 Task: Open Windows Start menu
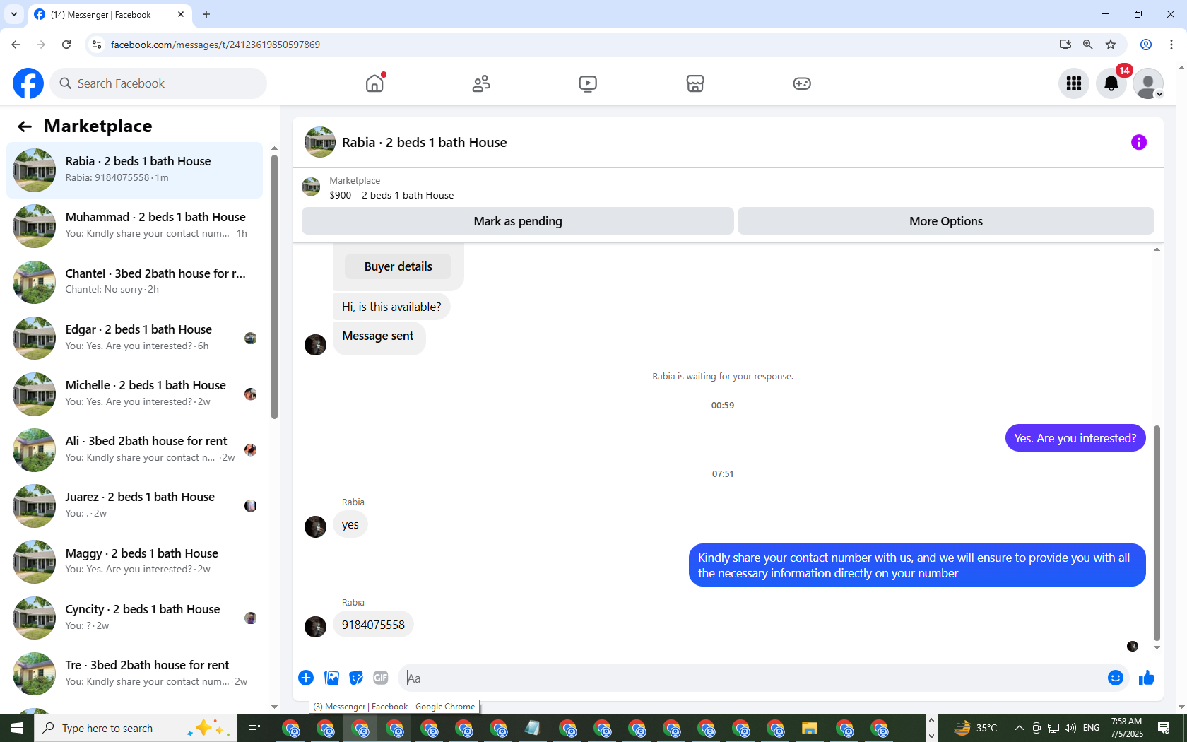[x=17, y=728]
